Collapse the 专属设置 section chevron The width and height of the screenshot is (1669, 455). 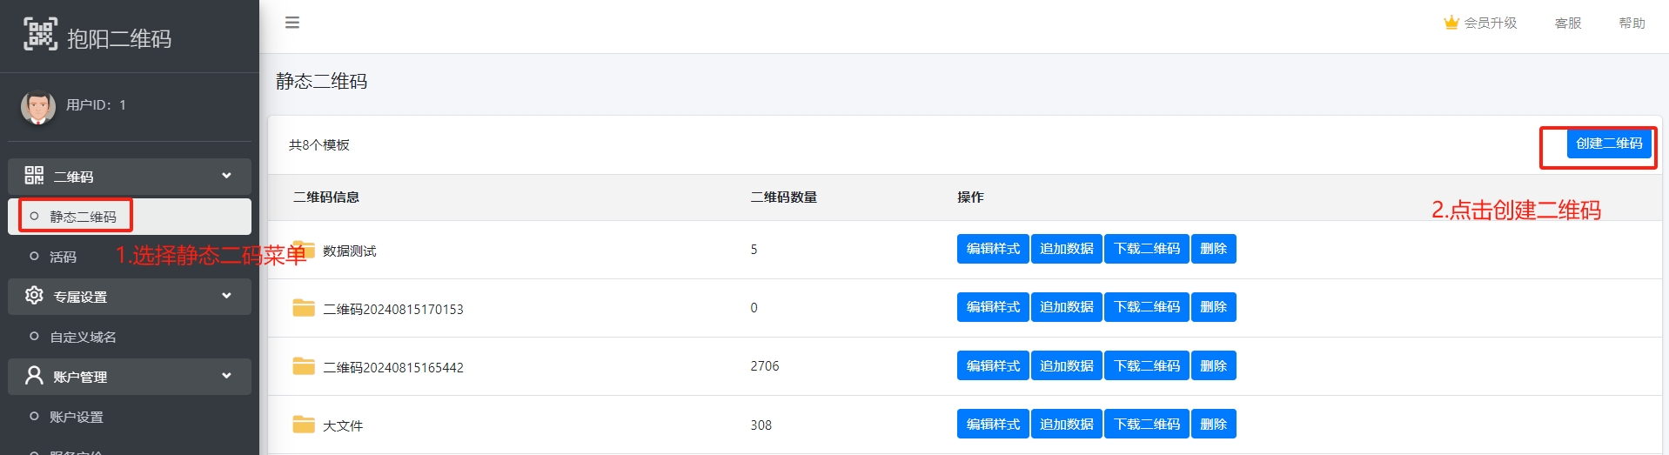pyautogui.click(x=226, y=296)
